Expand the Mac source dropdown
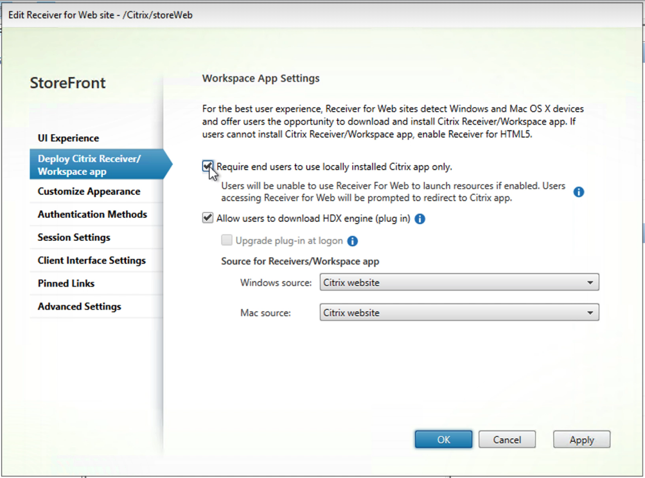Screen dimensions: 645x478 coord(459,313)
